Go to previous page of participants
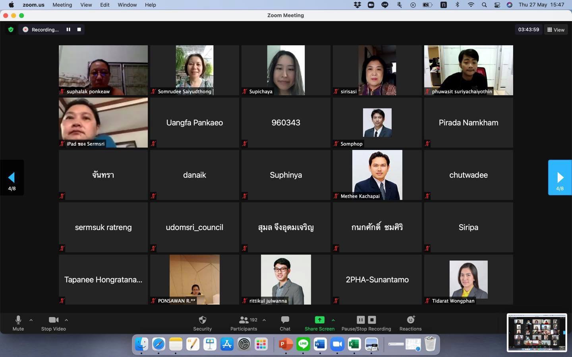The width and height of the screenshot is (572, 357). coord(12,177)
